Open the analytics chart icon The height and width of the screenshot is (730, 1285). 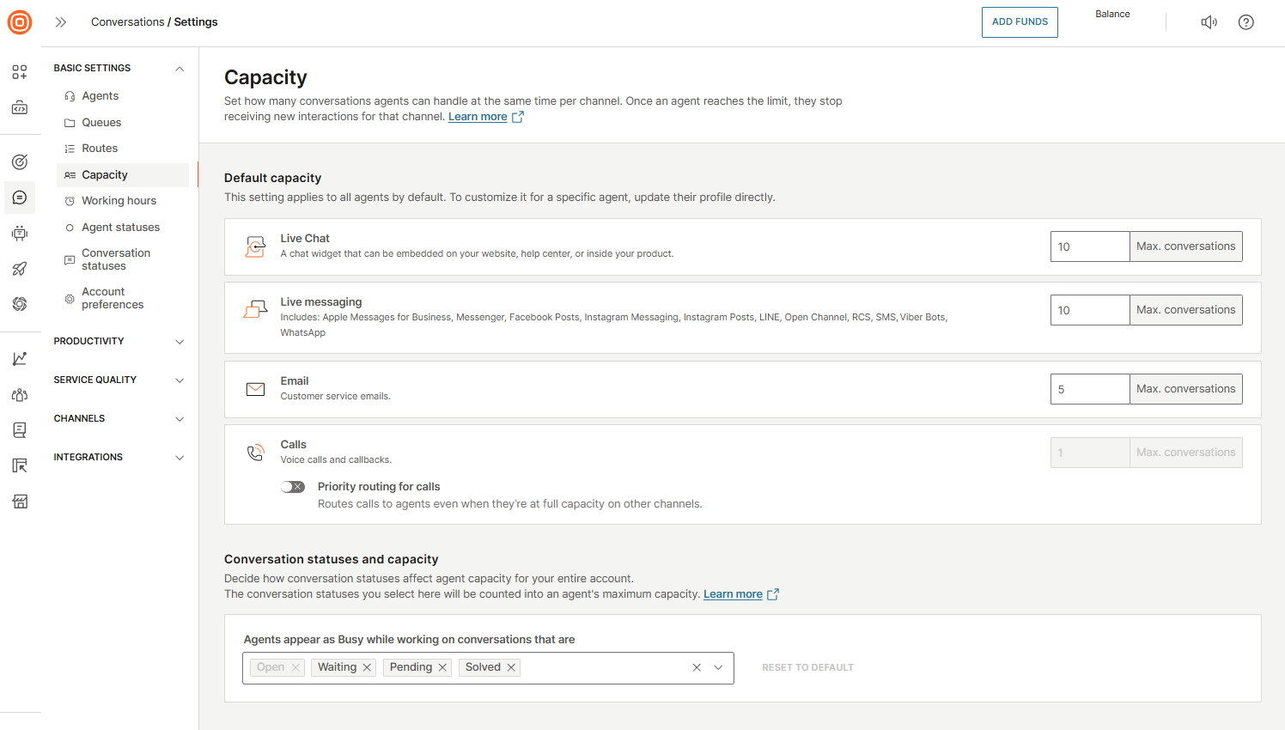click(x=20, y=359)
